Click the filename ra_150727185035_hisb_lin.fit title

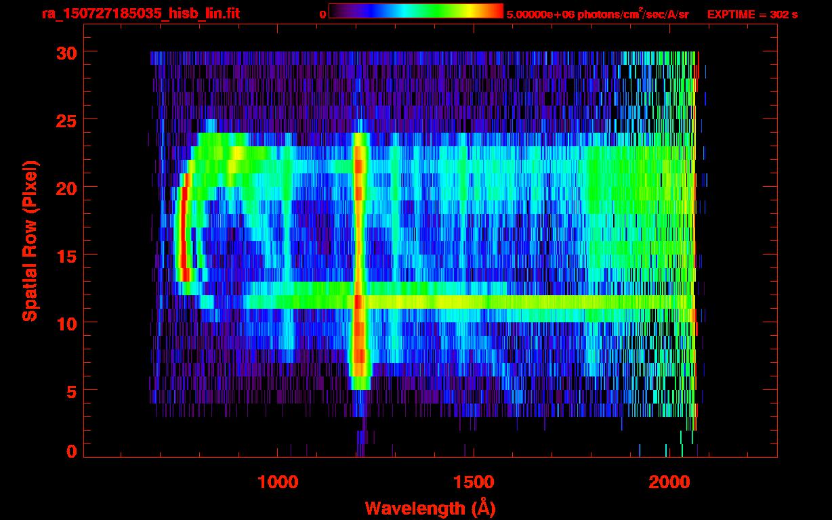[141, 14]
